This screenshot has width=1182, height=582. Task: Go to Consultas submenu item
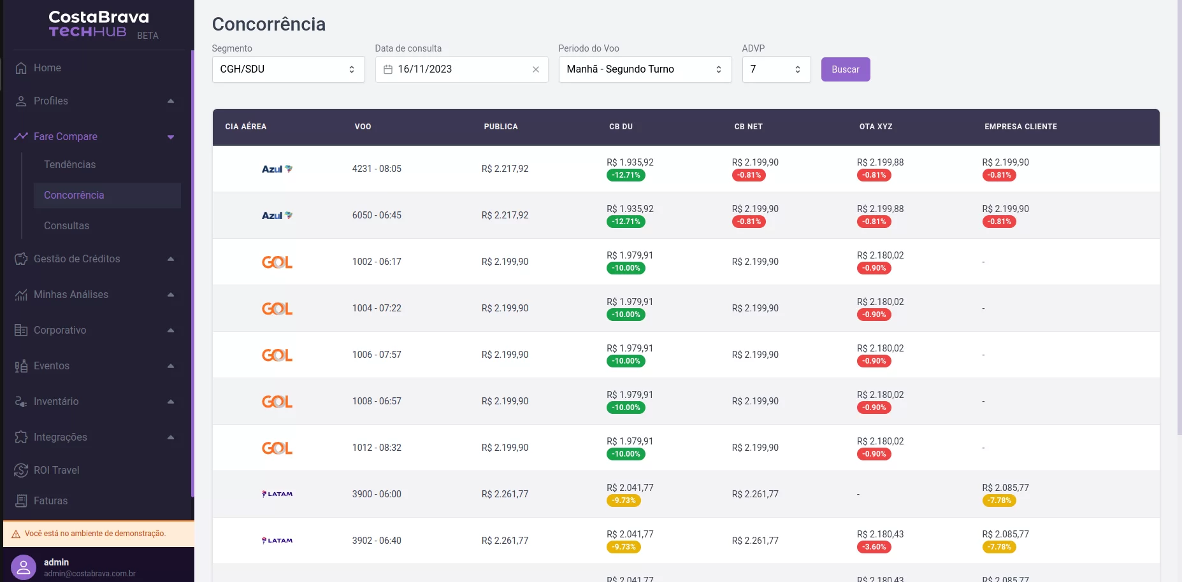coord(66,226)
